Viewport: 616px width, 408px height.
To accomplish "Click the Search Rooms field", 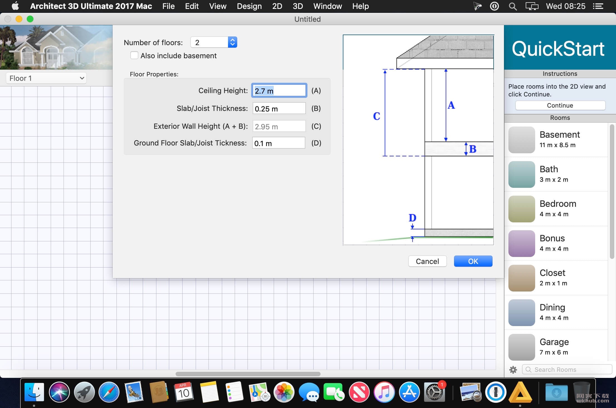I will [x=567, y=370].
